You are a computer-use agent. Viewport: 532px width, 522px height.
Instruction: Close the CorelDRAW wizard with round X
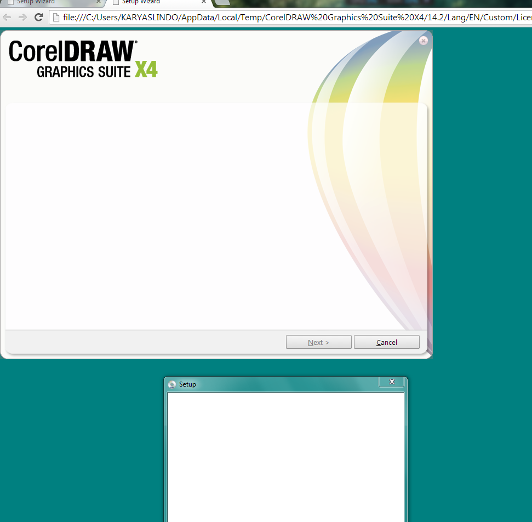point(423,41)
